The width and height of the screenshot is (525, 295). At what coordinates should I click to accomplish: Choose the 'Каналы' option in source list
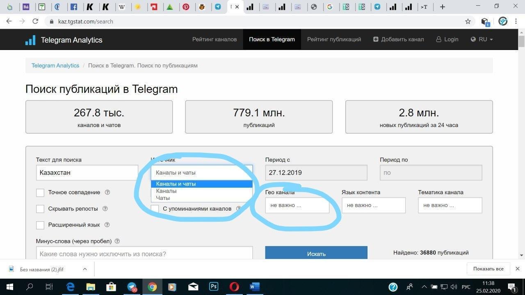(x=202, y=191)
